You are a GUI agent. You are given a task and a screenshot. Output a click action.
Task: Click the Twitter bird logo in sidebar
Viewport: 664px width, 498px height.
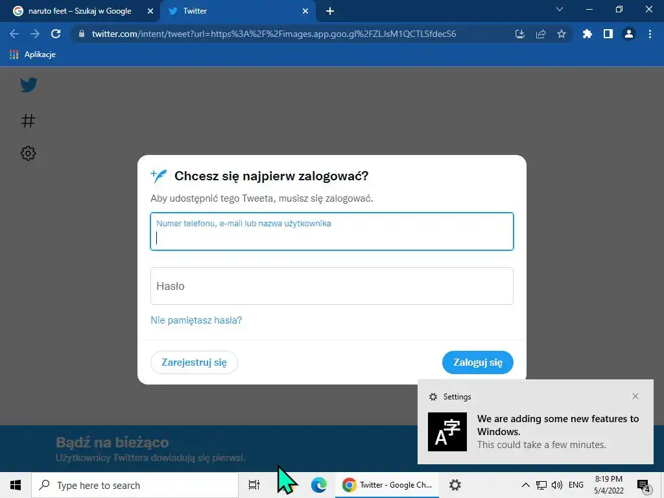pyautogui.click(x=29, y=85)
